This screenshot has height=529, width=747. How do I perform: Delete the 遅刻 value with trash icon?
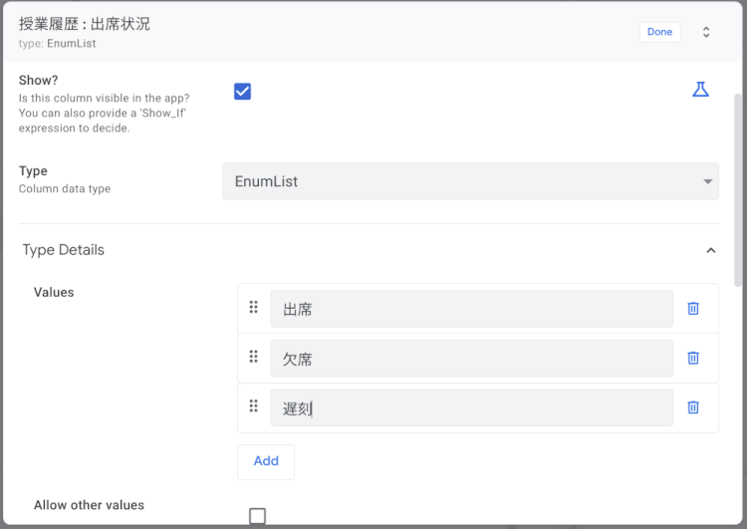(x=693, y=407)
